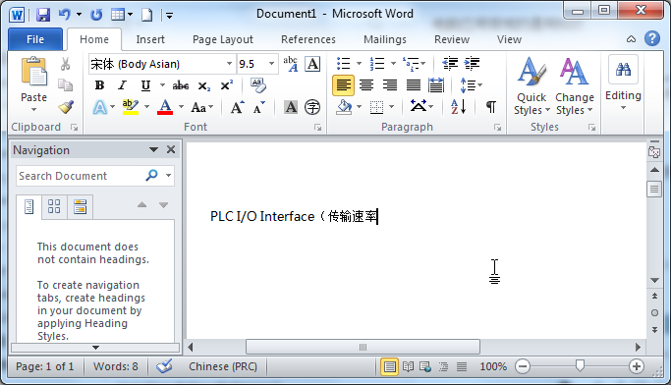Expand the Paste options arrow
Image resolution: width=671 pixels, height=385 pixels.
(33, 110)
